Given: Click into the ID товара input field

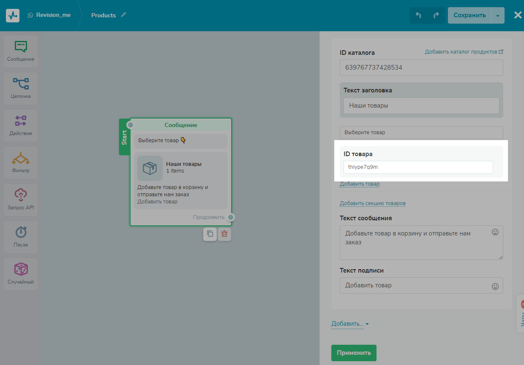Looking at the screenshot, I should point(418,167).
